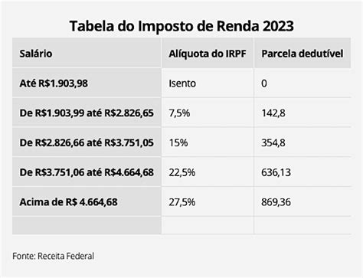Screen dimensions: 363x278
Task: Click the 7,5% rate cell
Action: 208,113
